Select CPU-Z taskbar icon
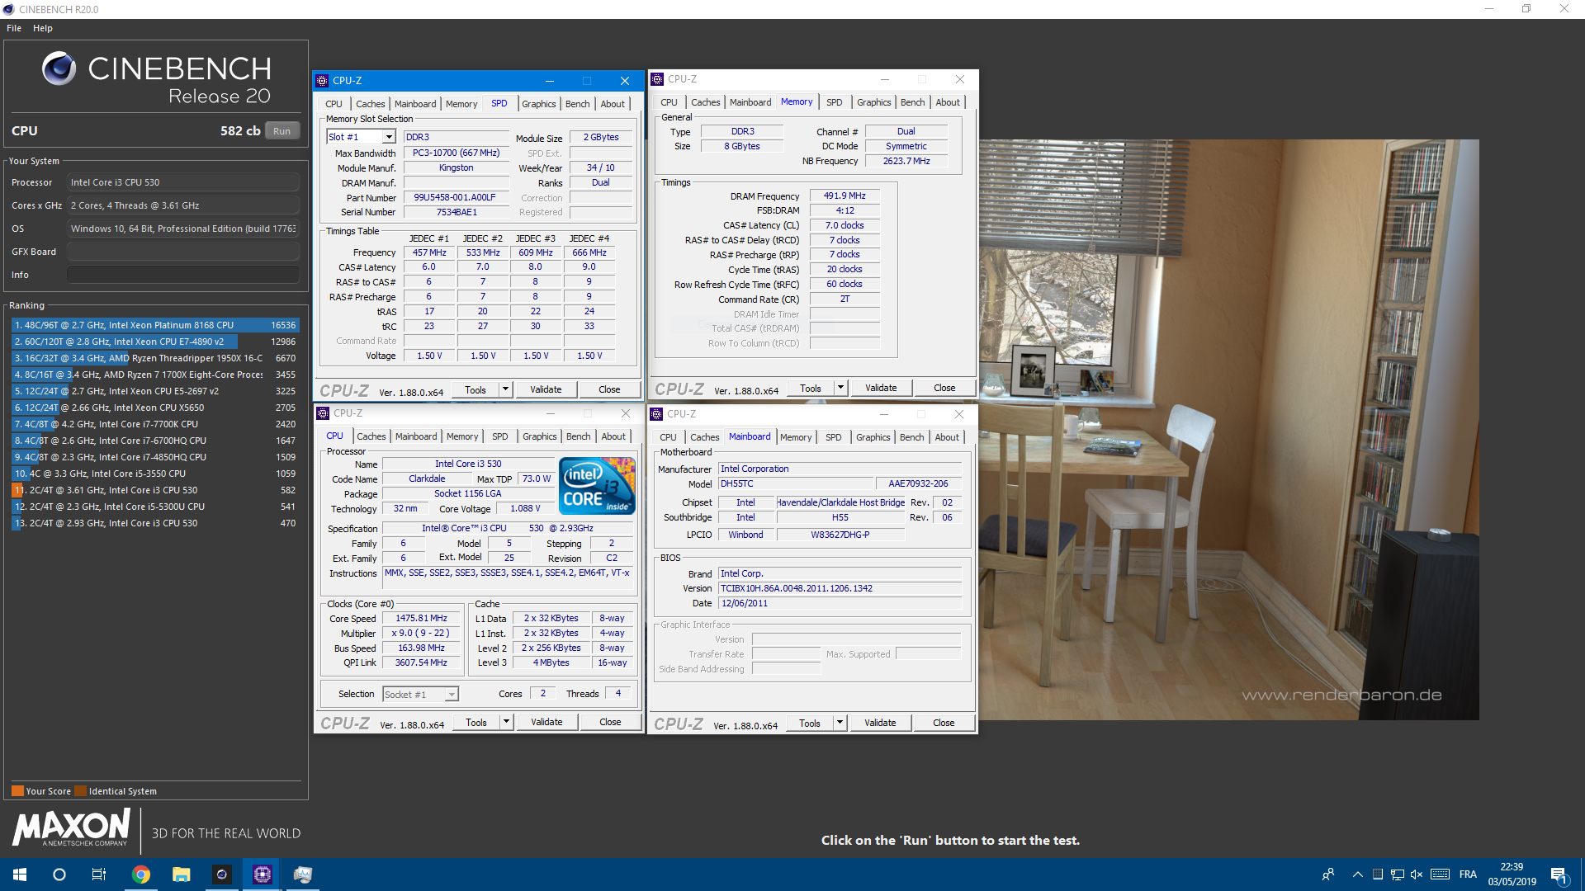This screenshot has height=891, width=1585. 263,874
